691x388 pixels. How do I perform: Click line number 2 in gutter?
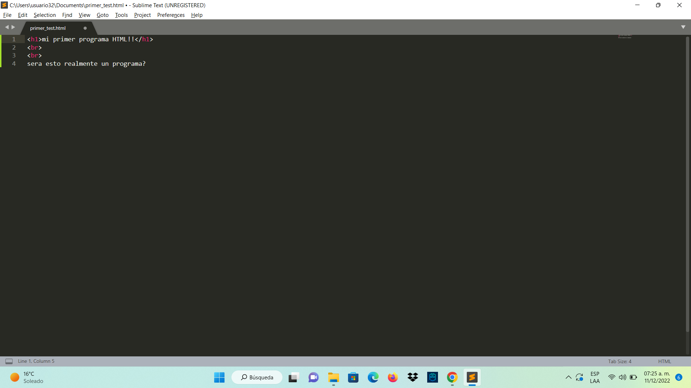14,47
